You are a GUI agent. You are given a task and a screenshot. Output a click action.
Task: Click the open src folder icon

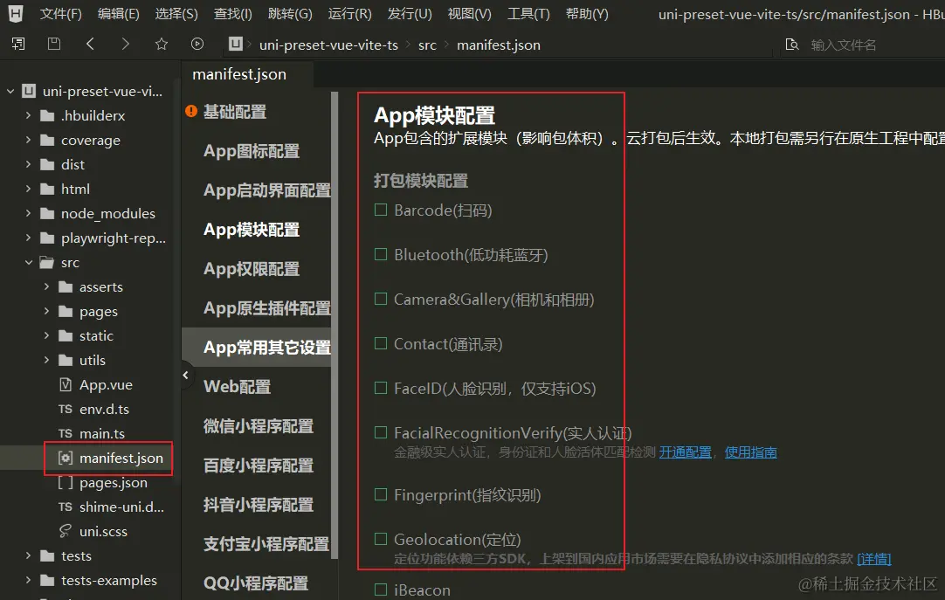pos(47,263)
